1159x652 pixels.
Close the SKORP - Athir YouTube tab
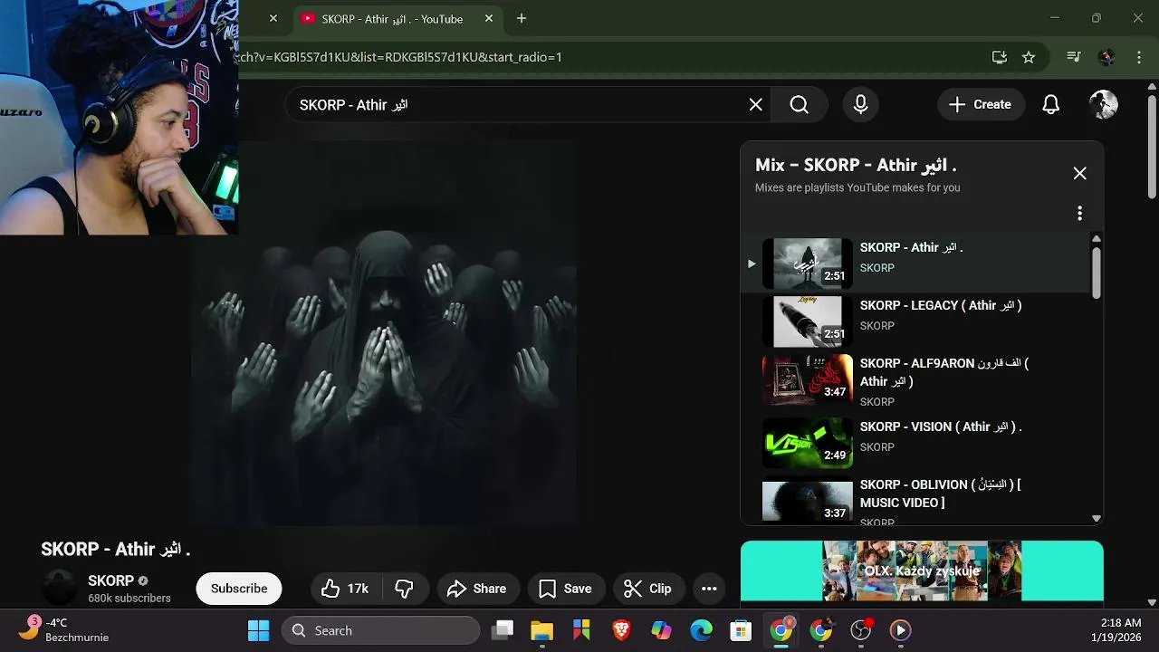[x=490, y=18]
